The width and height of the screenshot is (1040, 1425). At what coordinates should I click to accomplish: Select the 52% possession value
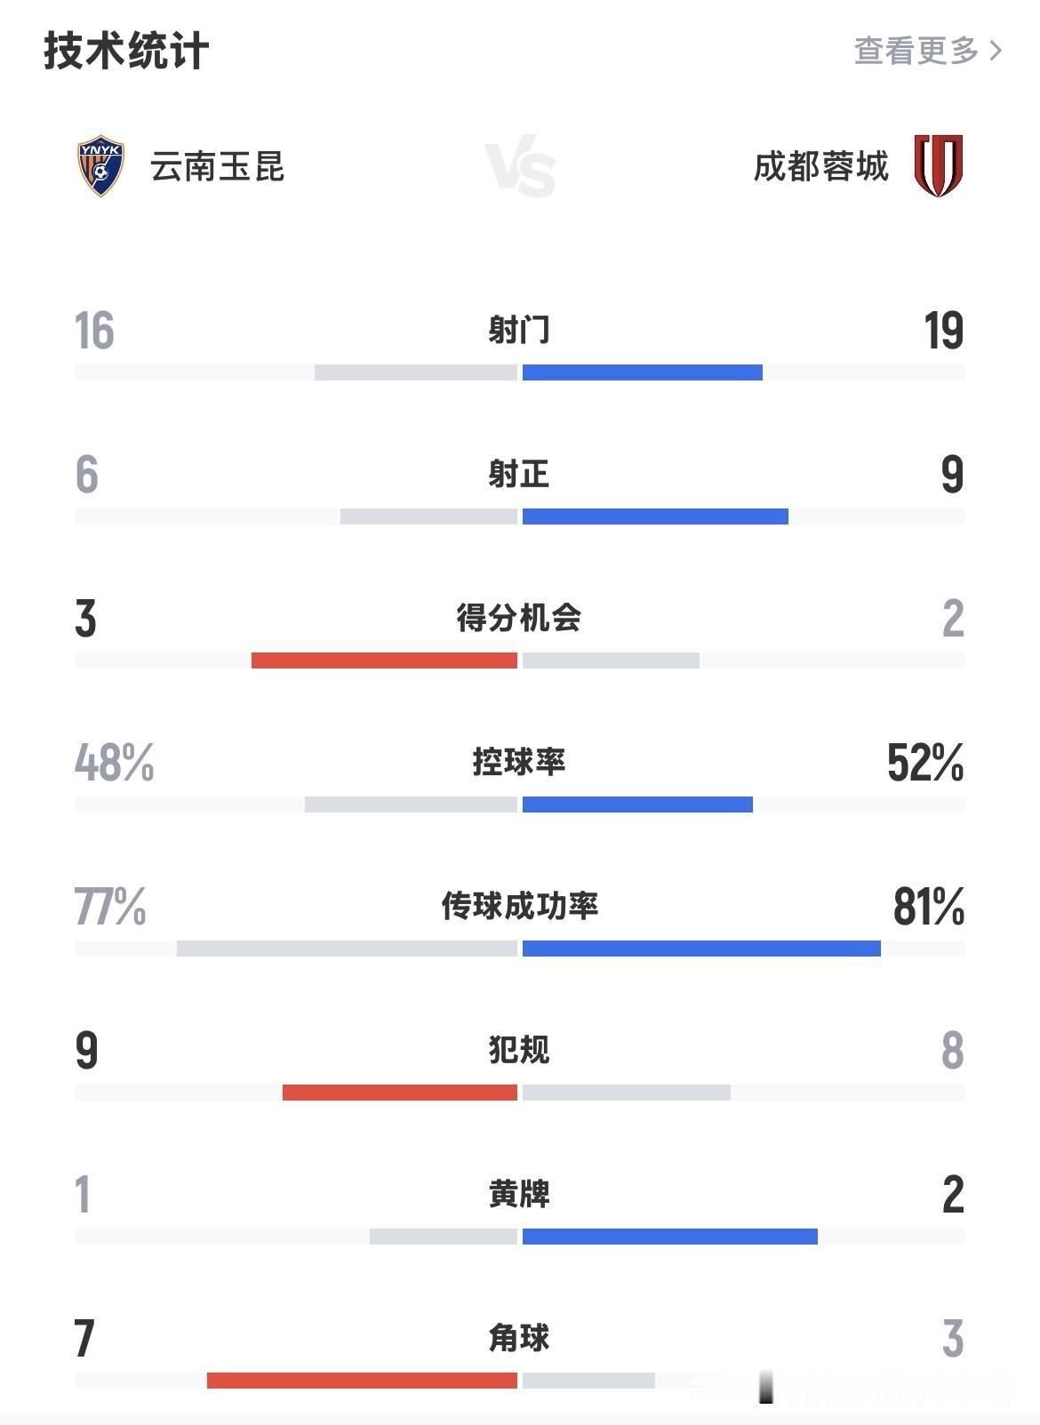[925, 763]
